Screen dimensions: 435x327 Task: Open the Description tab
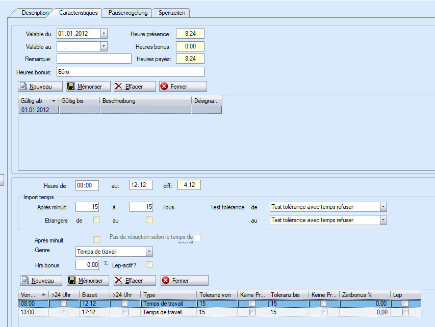click(35, 13)
